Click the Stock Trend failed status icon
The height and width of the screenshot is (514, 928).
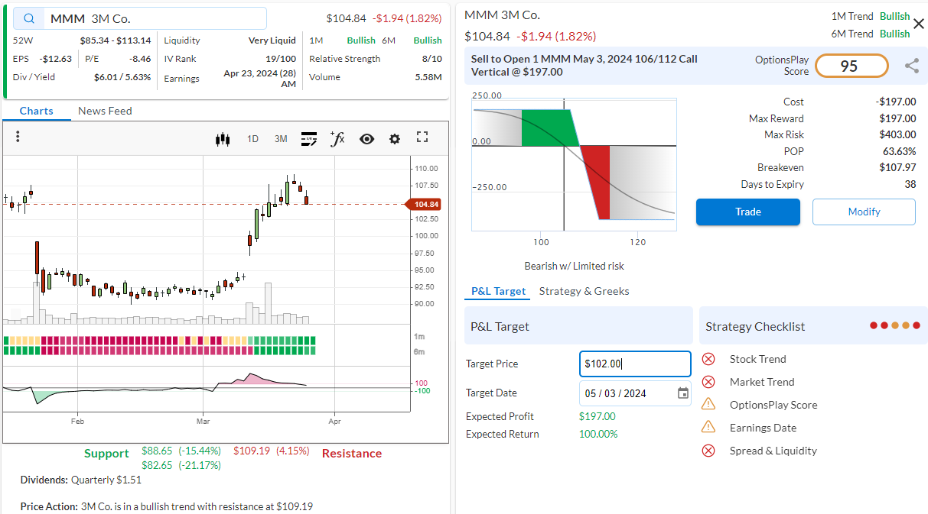pyautogui.click(x=708, y=359)
